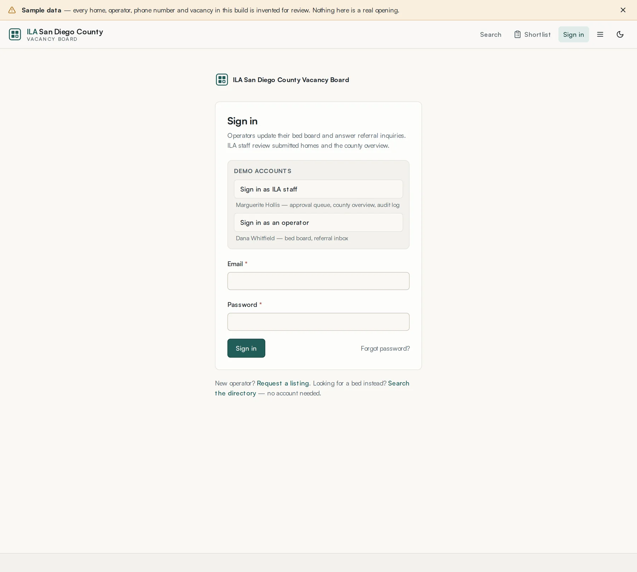Open ILA San Diego County home link

[x=56, y=34]
